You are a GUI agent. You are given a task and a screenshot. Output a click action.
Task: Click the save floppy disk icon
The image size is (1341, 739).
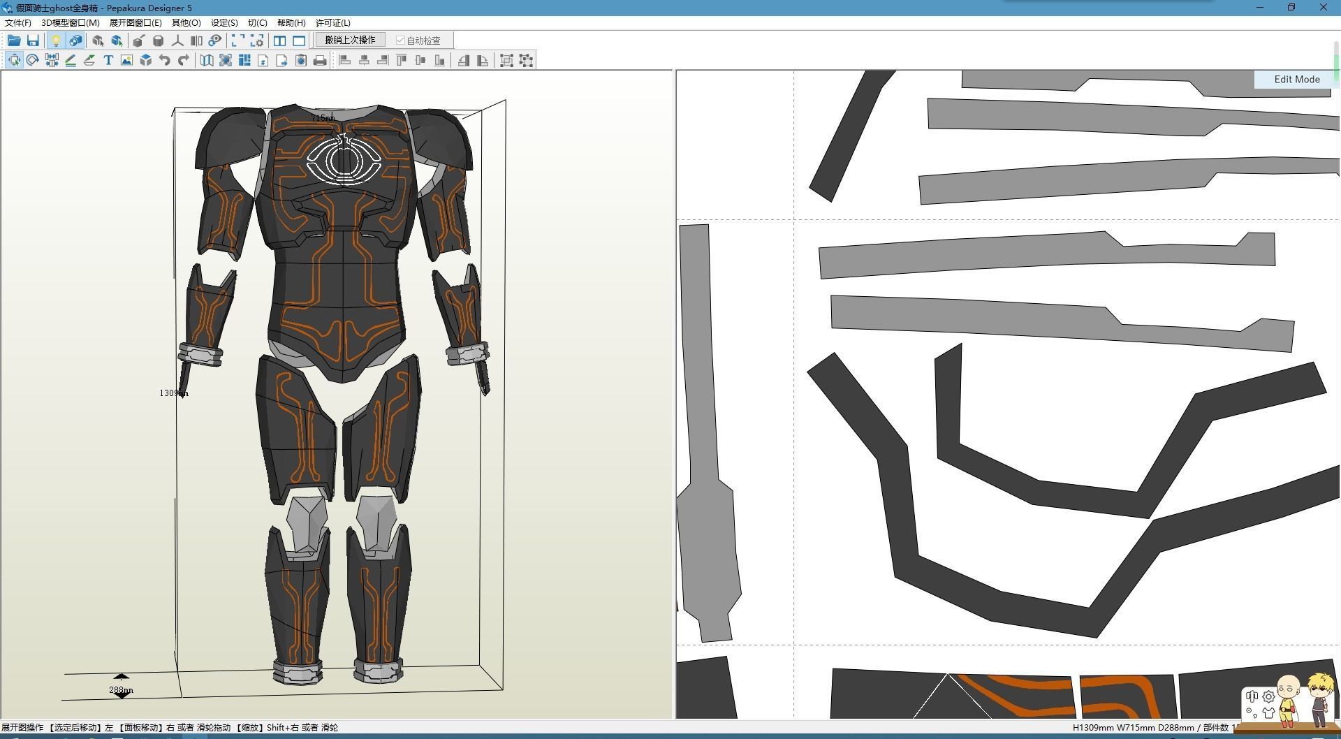coord(33,41)
